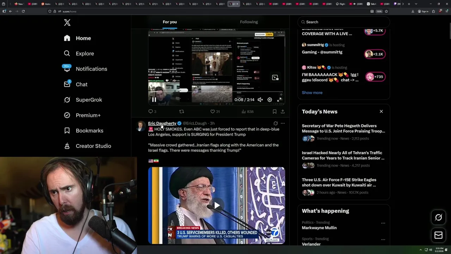Open the Explore page
Screen dimensions: 451x254
point(79,54)
